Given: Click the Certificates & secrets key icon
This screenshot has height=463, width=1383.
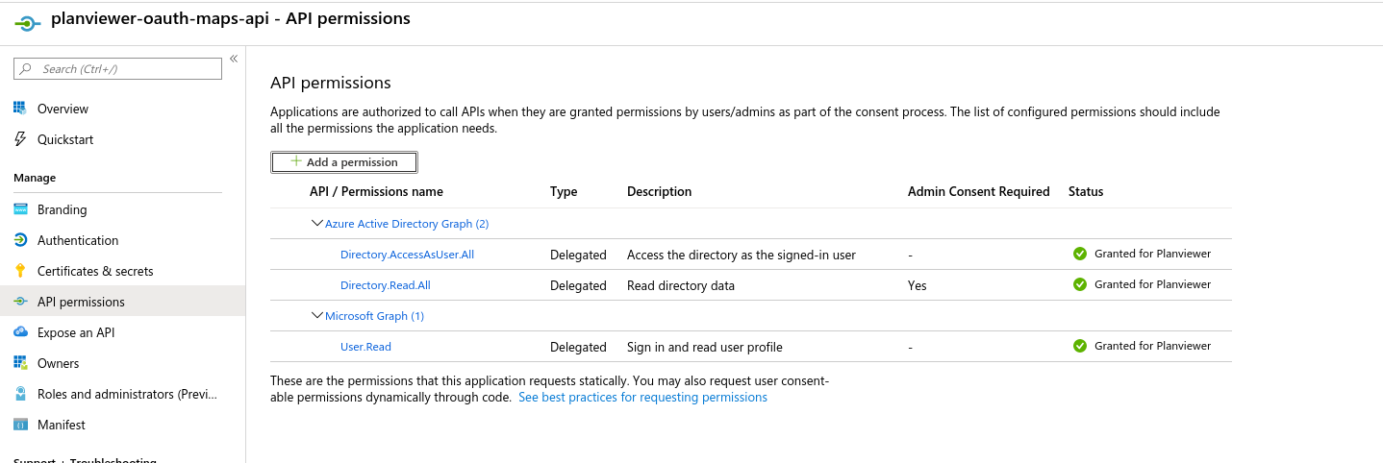Looking at the screenshot, I should [20, 271].
